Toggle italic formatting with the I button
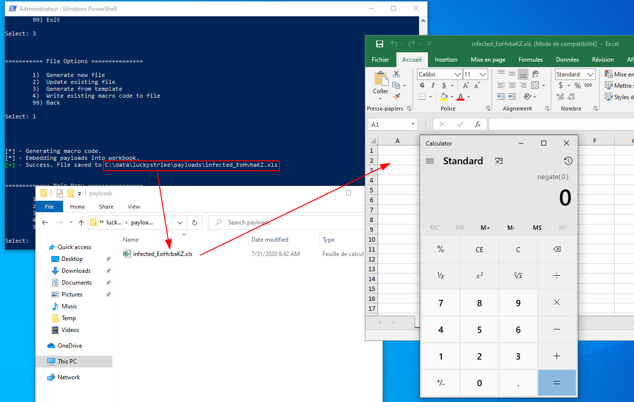 432,85
